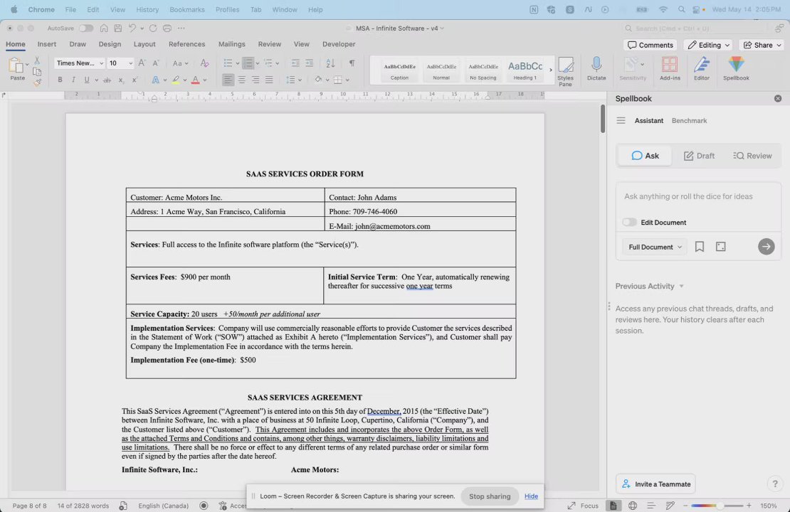
Task: Submit Spellbook query arrow button
Action: point(766,247)
